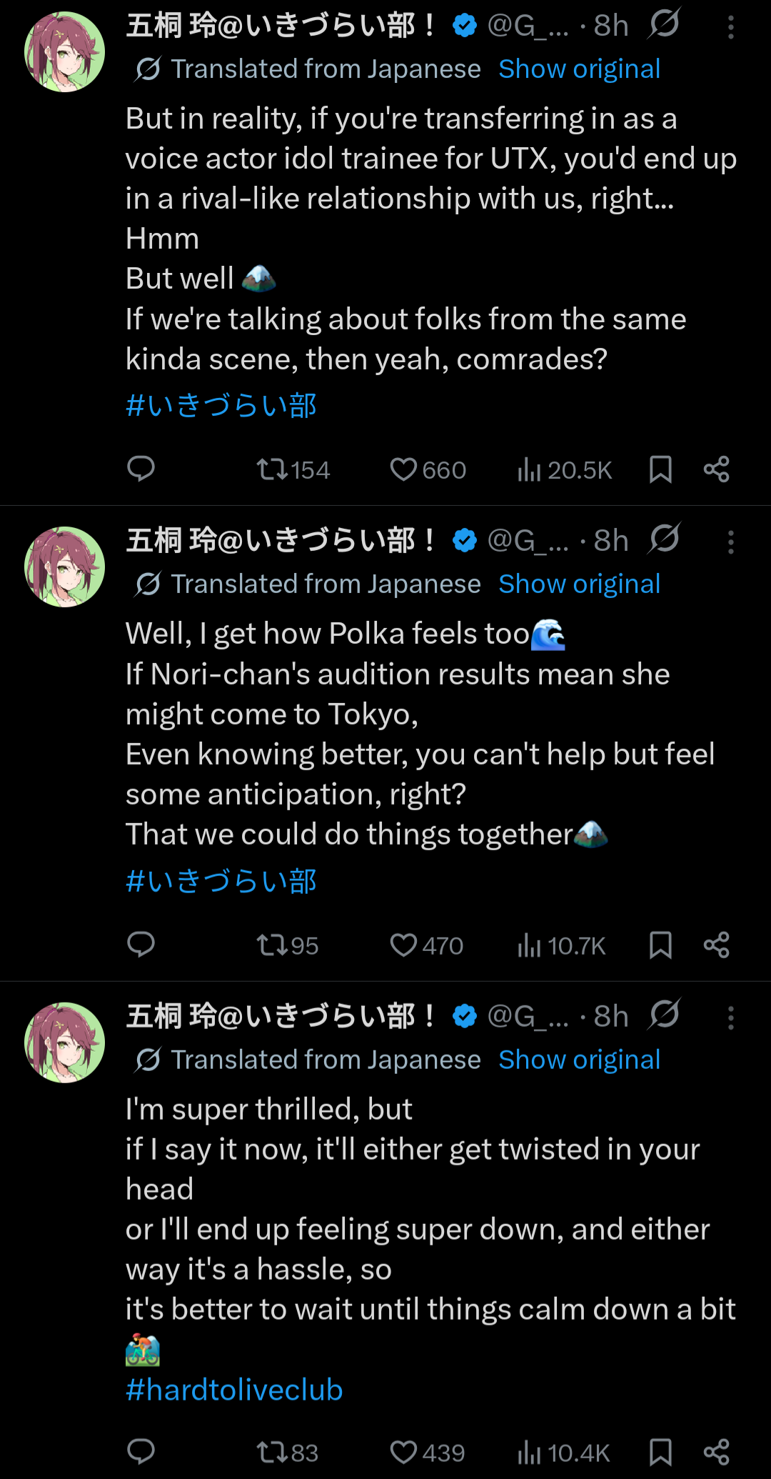771x1479 pixels.
Task: Show original Japanese of the first tweet
Action: point(579,69)
